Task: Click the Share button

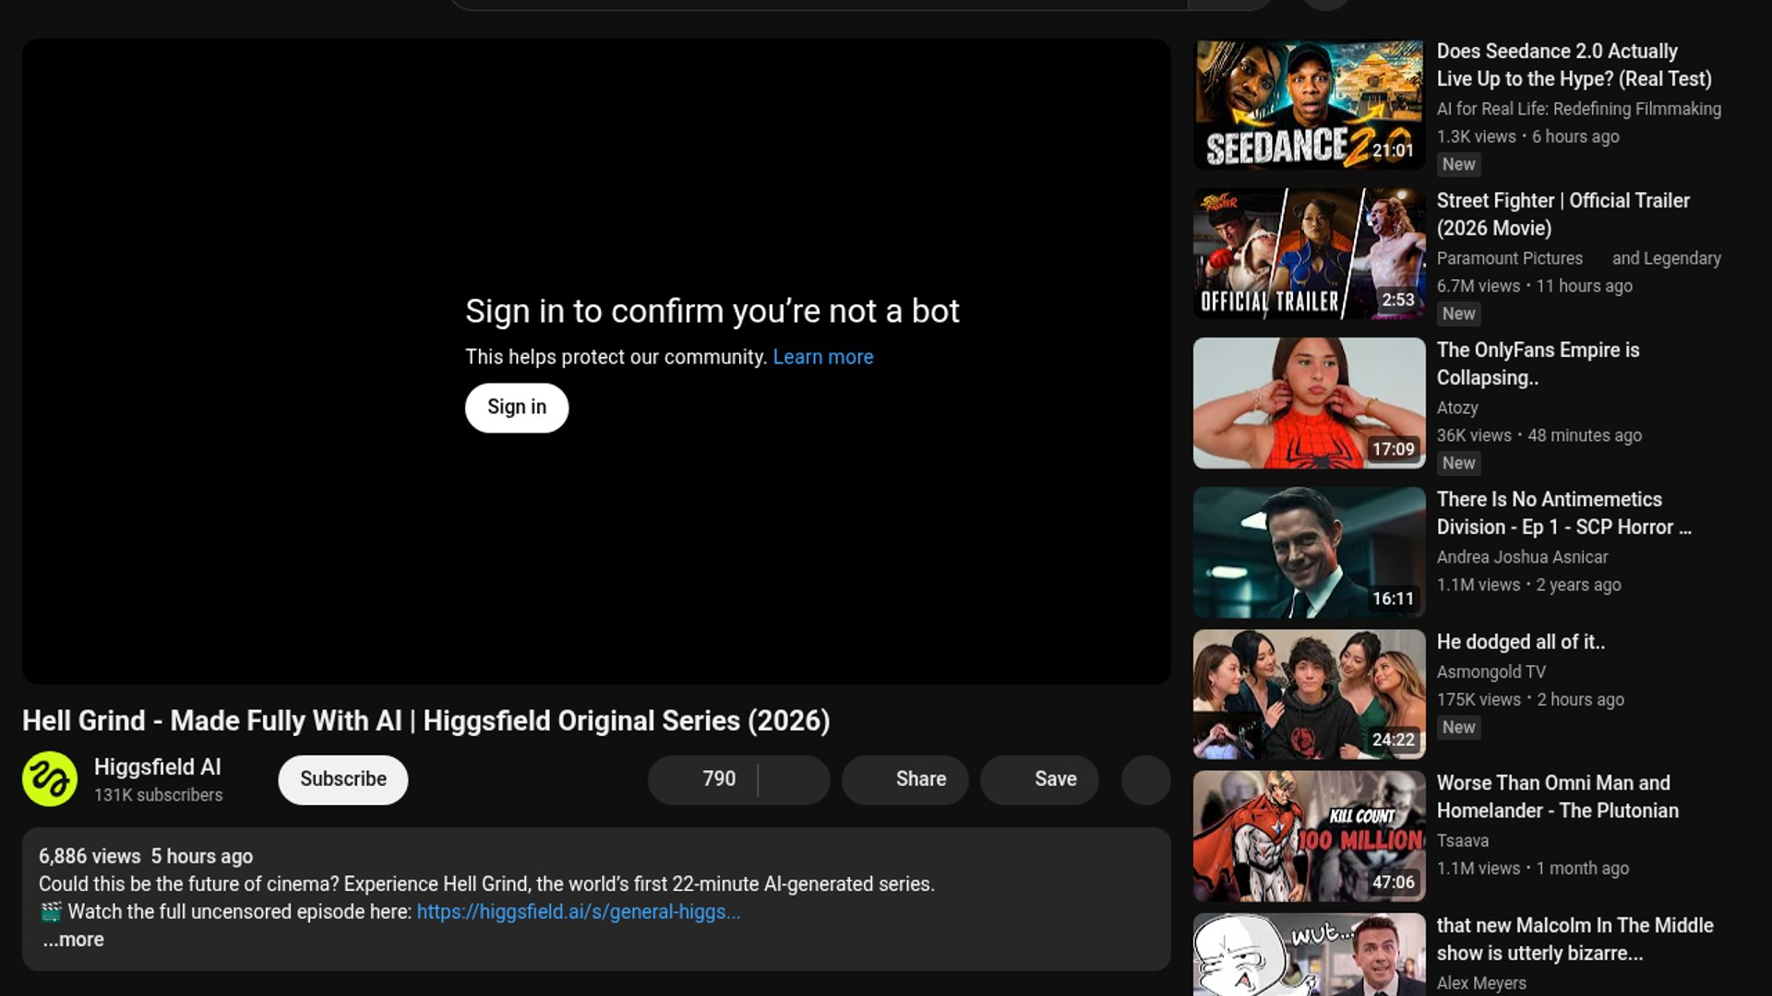Action: click(x=904, y=779)
